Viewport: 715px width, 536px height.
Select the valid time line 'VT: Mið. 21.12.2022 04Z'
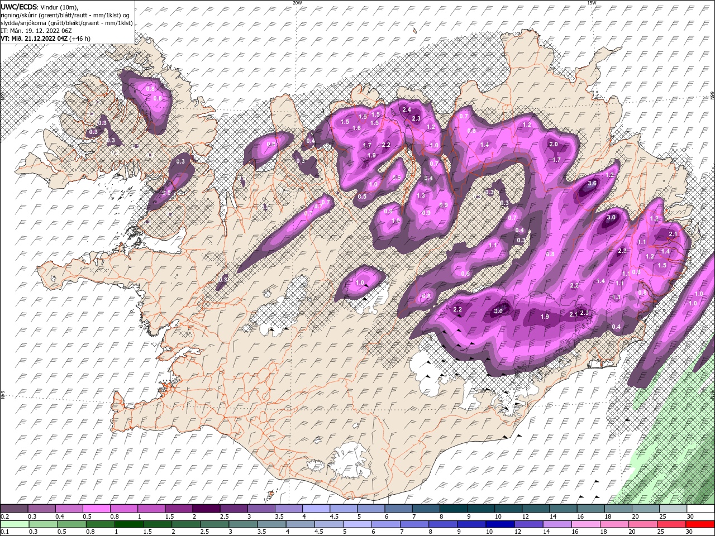pyautogui.click(x=35, y=39)
